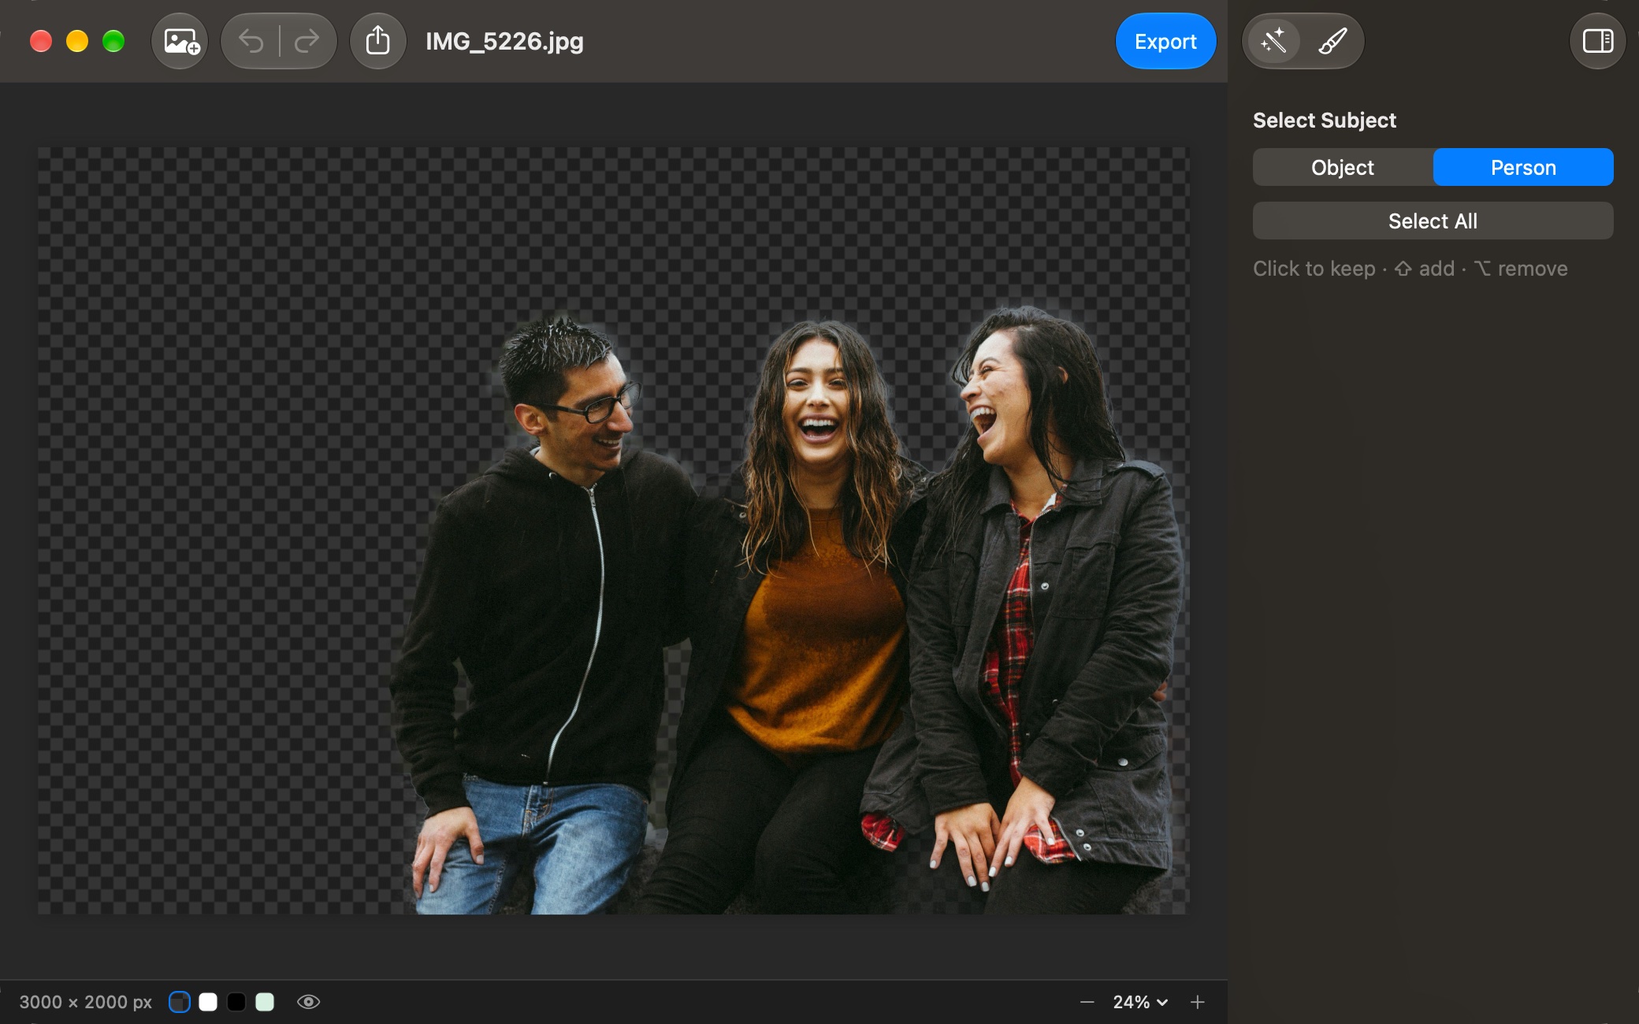Click the blue Export button

tap(1165, 41)
